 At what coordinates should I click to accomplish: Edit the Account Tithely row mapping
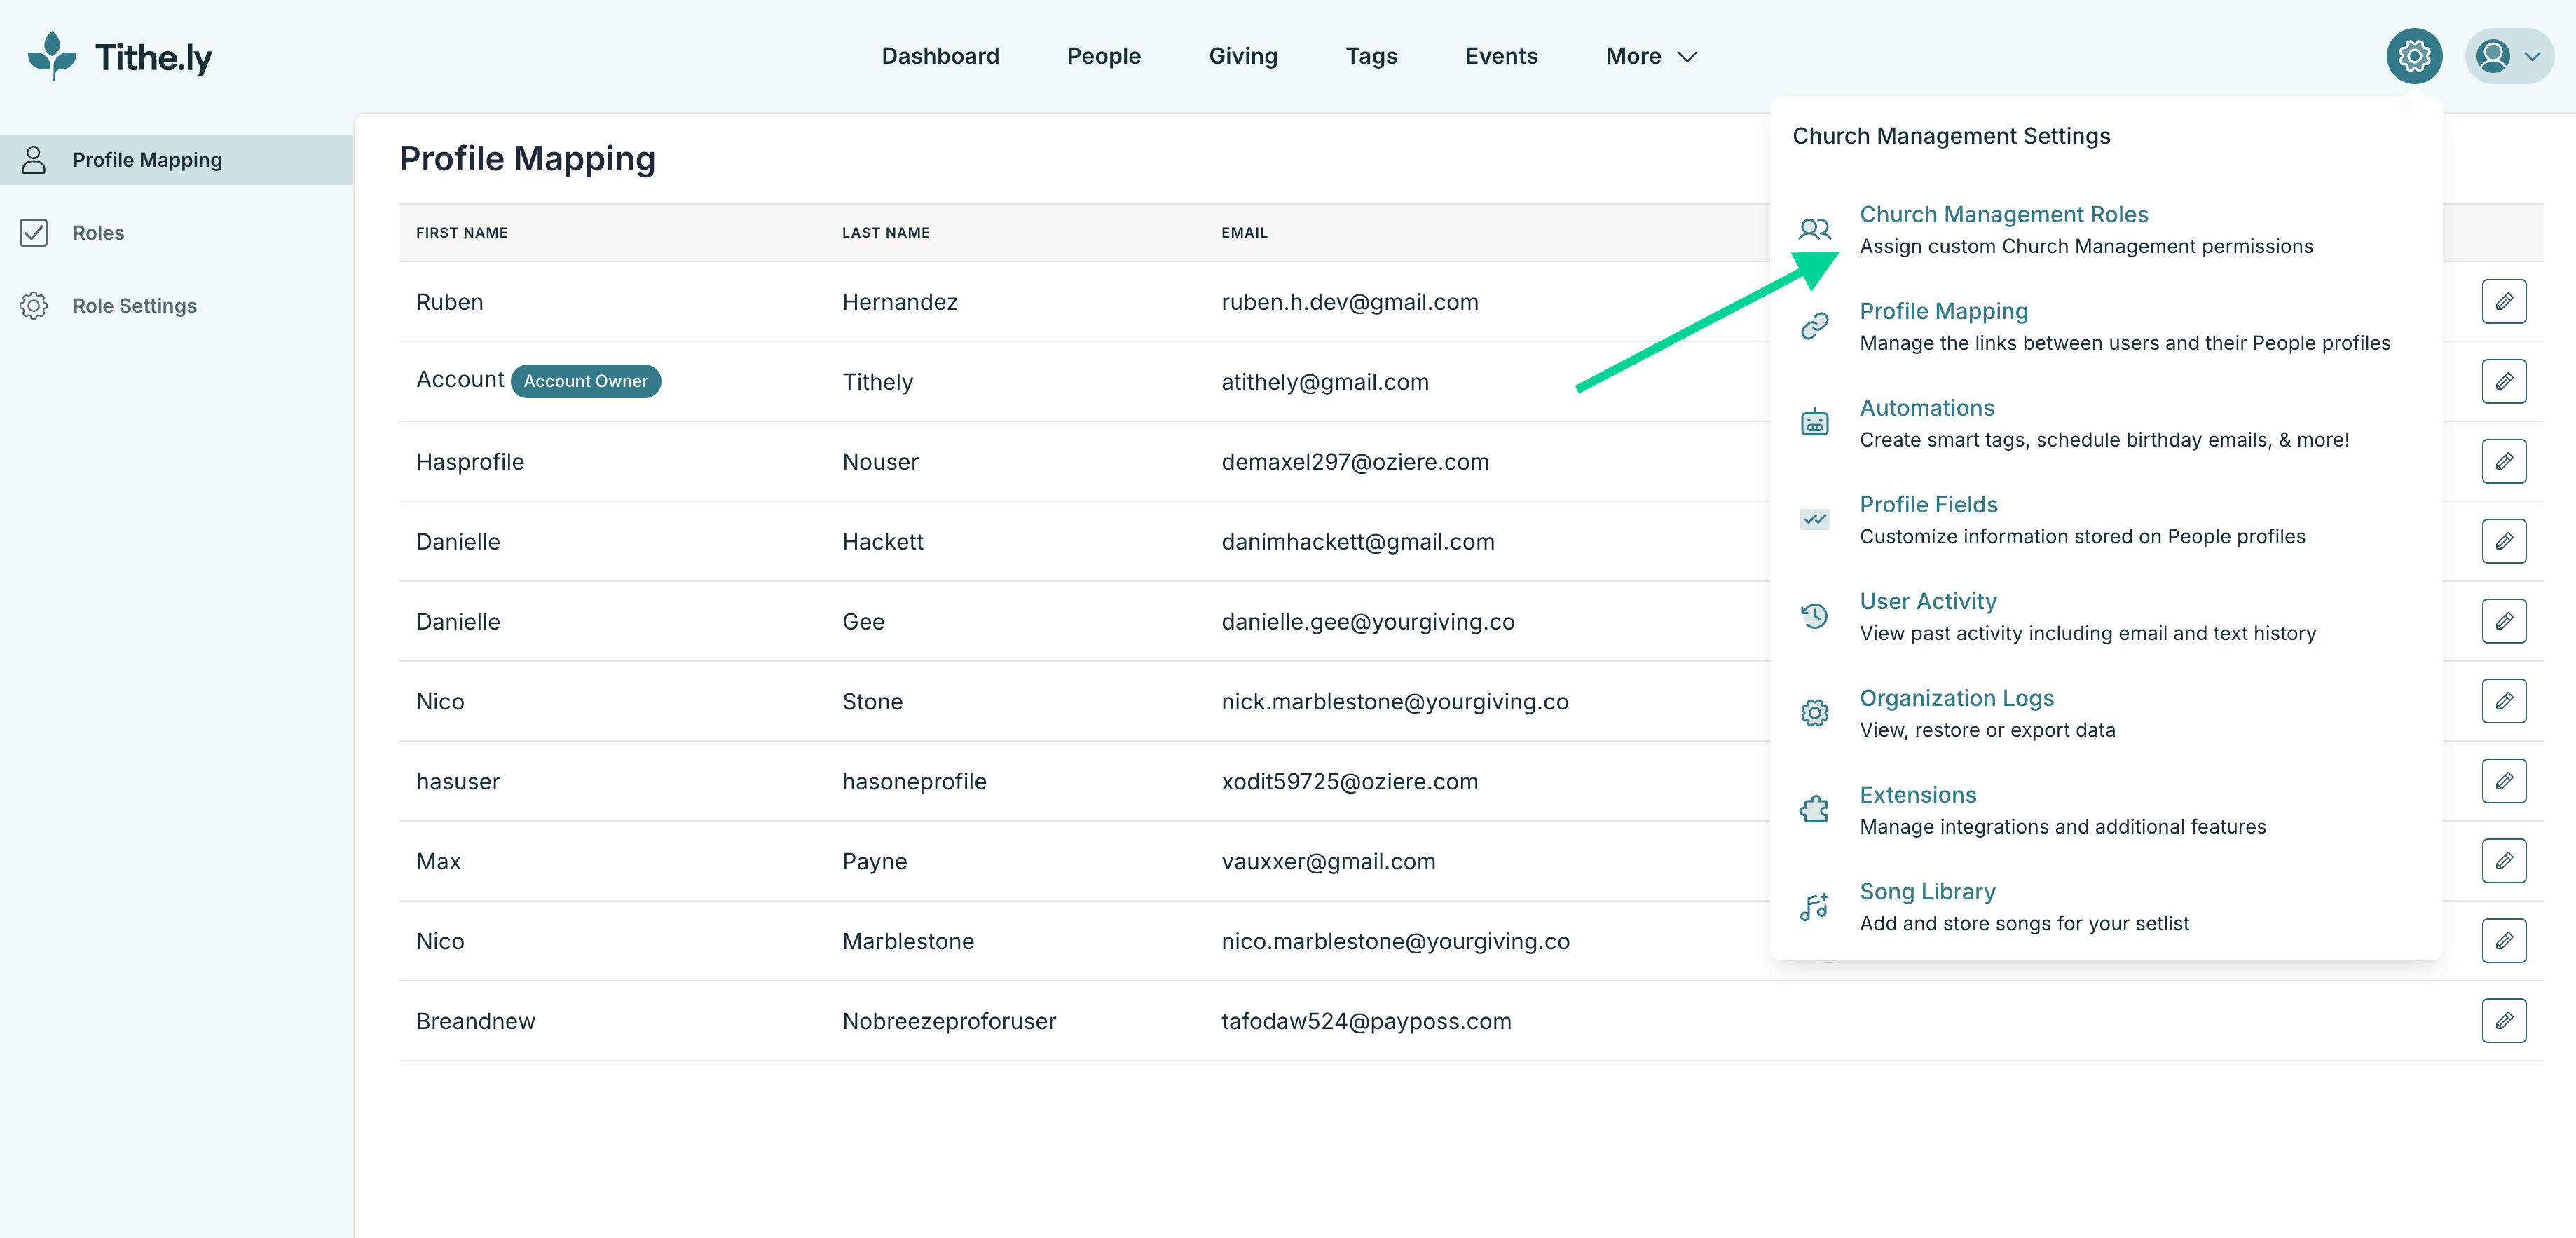click(x=2503, y=381)
